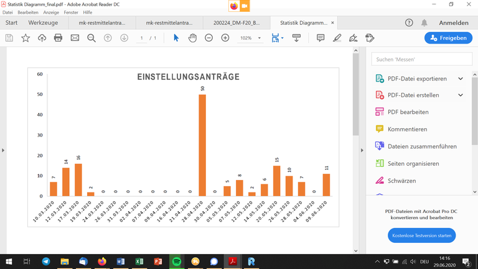Expand PDF-Datei erstellen chevron

pyautogui.click(x=461, y=95)
